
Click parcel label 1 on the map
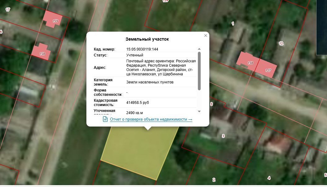233,24
